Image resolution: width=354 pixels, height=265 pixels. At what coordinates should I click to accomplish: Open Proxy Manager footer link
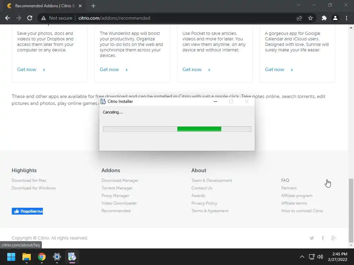coord(115,196)
